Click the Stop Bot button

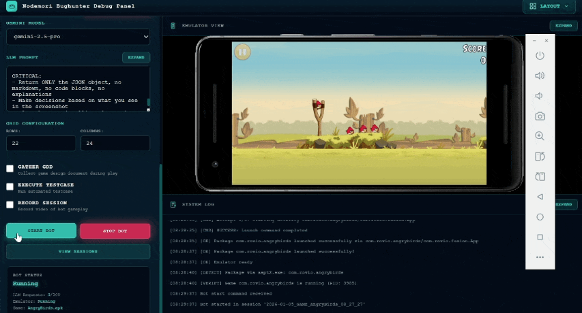115,231
